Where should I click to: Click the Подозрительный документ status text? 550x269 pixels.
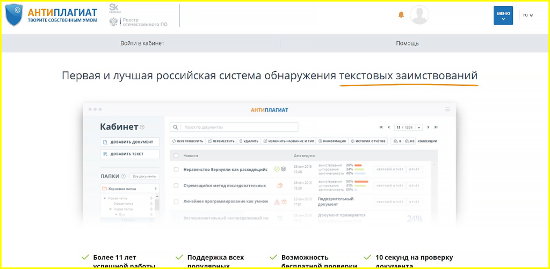click(336, 201)
